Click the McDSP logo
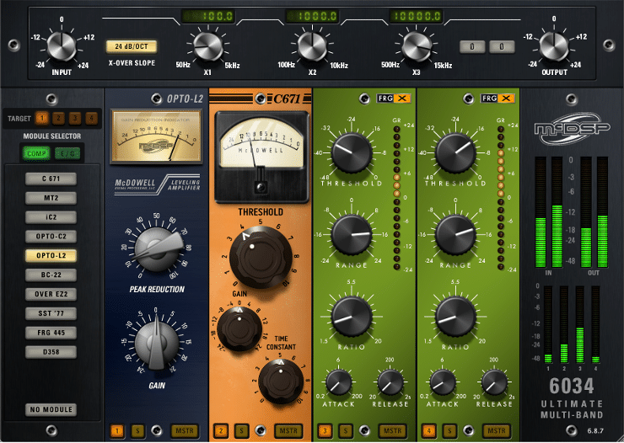 [x=570, y=131]
